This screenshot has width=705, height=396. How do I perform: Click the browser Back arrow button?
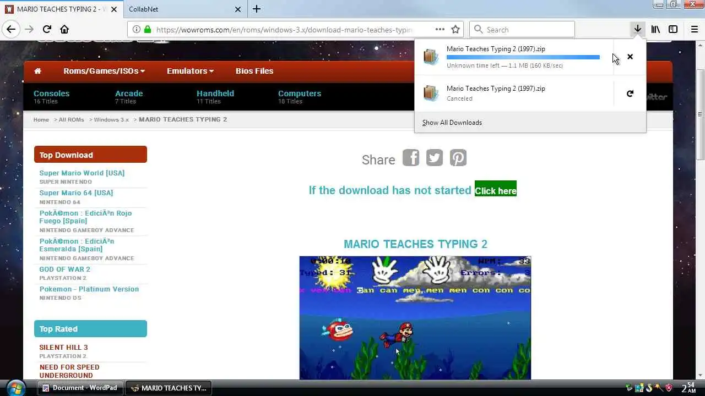(x=11, y=29)
